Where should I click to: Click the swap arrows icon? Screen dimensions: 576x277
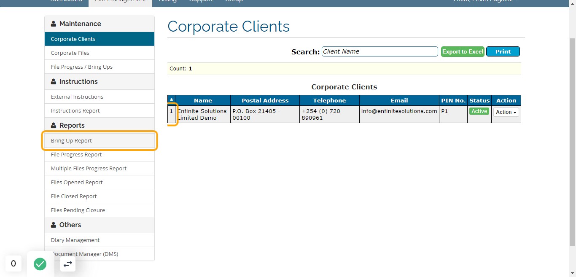click(x=68, y=264)
